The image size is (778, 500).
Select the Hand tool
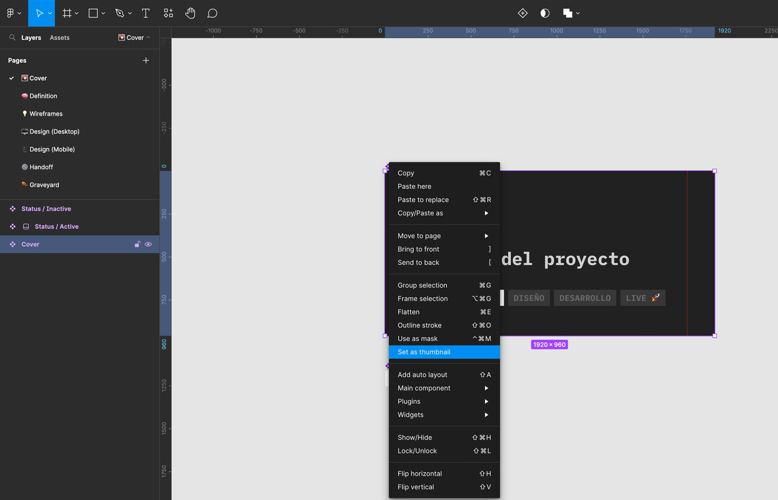click(x=190, y=13)
